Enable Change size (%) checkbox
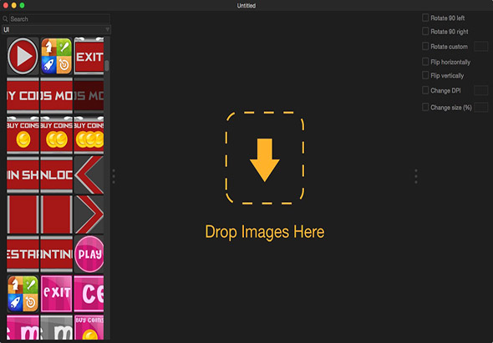The height and width of the screenshot is (343, 493). [x=425, y=108]
